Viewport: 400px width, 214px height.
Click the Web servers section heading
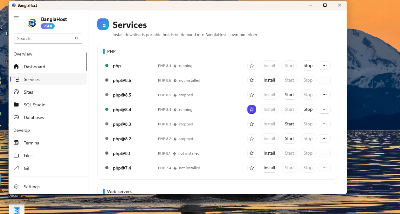(119, 191)
